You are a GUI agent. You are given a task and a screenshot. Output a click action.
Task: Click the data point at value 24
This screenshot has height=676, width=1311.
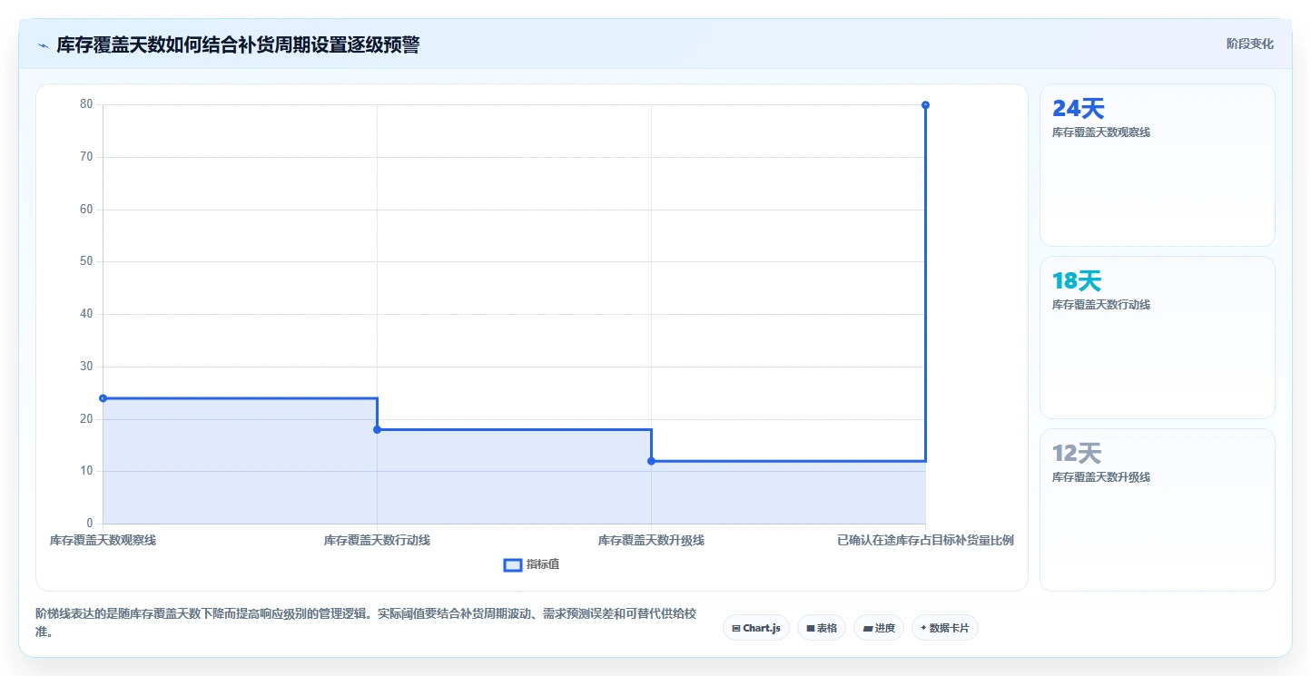coord(103,398)
